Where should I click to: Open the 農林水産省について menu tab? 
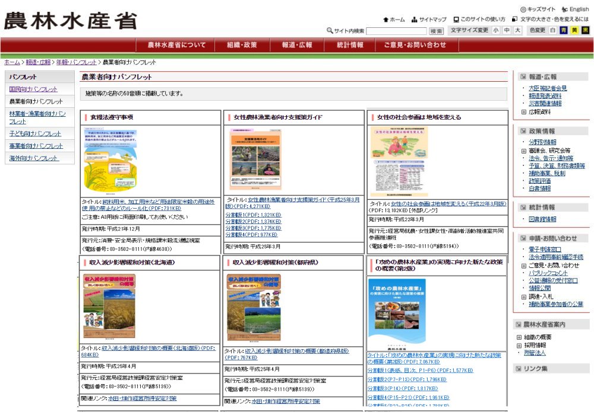pos(176,45)
